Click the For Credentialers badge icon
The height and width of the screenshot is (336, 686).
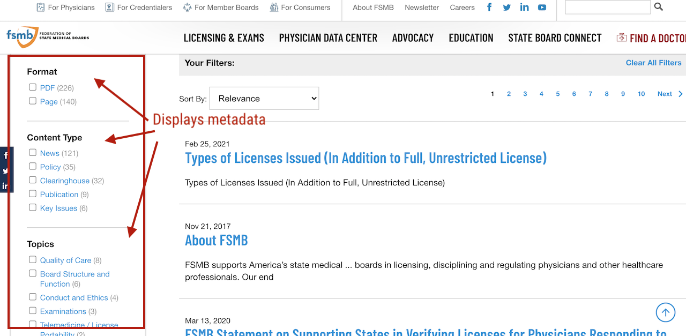click(x=110, y=8)
